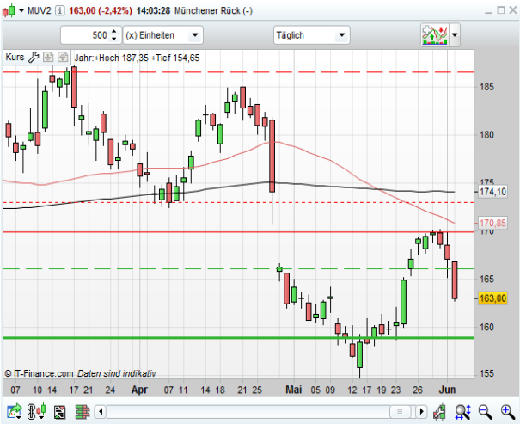Image resolution: width=520 pixels, height=424 pixels.
Task: Decrease the units value with the down stepper
Action: point(114,39)
